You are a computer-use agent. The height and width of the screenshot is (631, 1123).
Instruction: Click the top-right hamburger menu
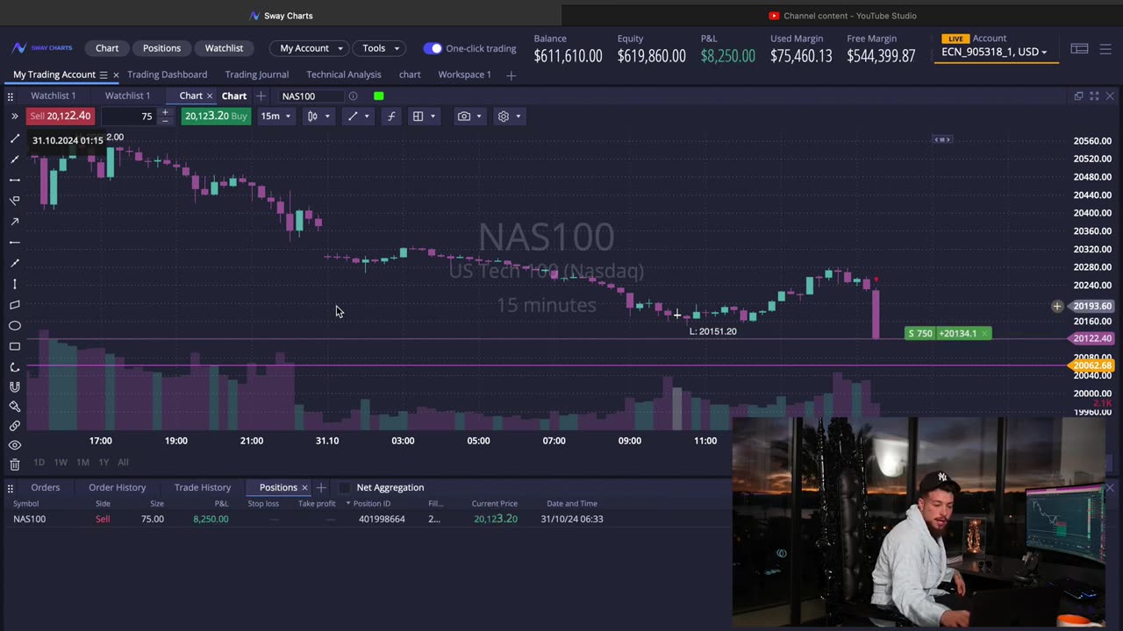[1106, 49]
